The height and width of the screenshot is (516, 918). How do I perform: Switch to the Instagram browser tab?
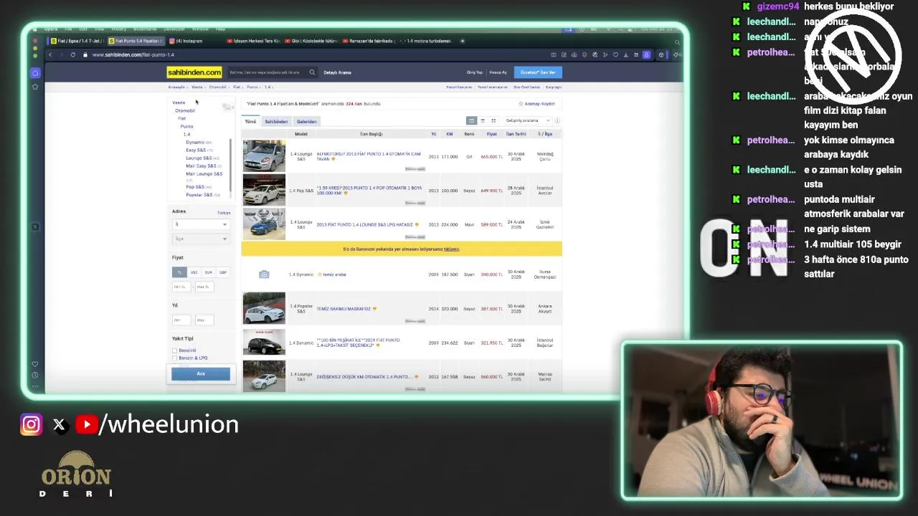pos(189,41)
